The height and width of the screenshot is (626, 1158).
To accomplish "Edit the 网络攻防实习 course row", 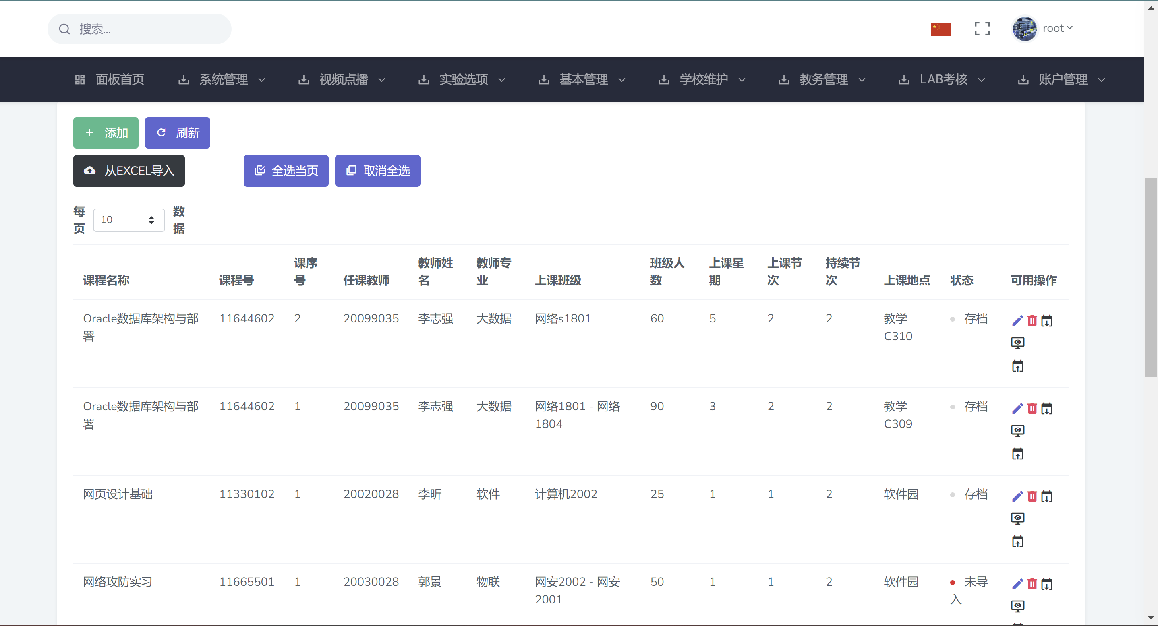I will (1018, 584).
